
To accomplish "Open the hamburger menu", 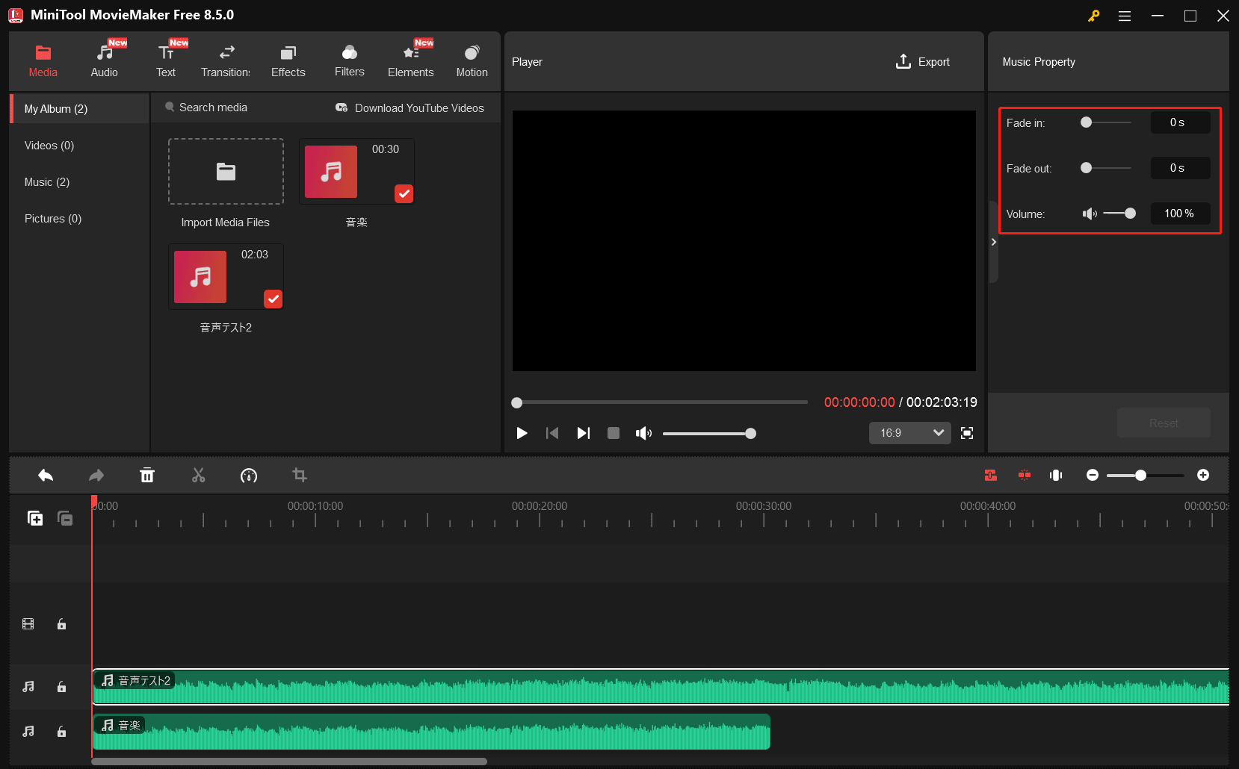I will (1124, 15).
